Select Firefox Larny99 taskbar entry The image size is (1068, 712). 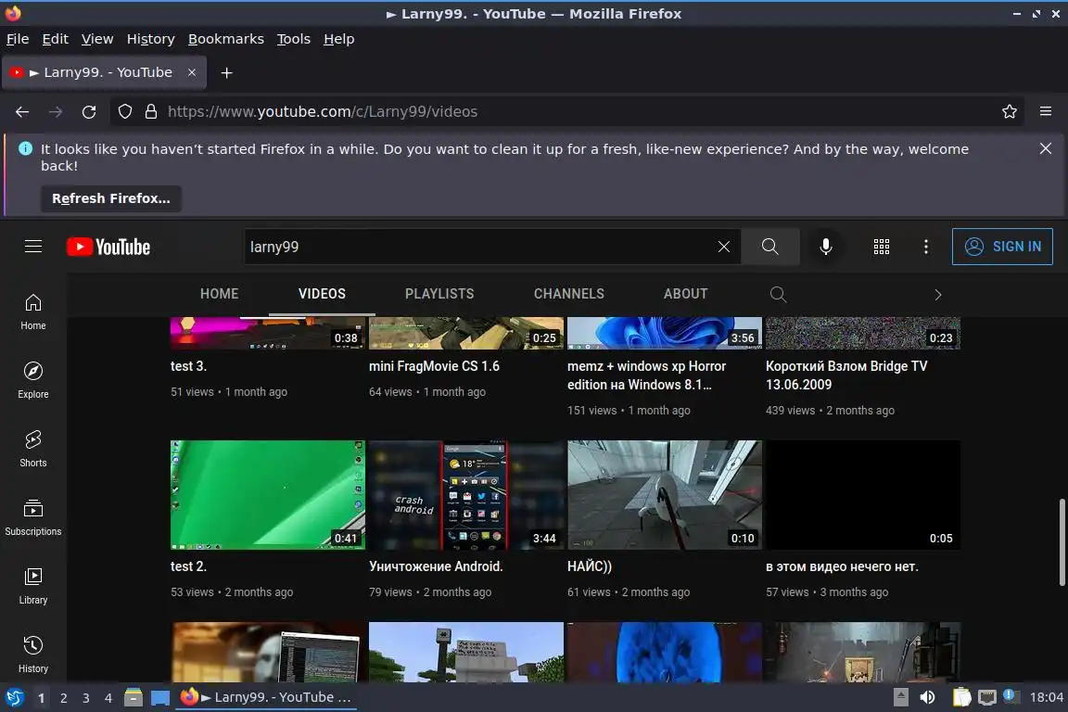266,698
